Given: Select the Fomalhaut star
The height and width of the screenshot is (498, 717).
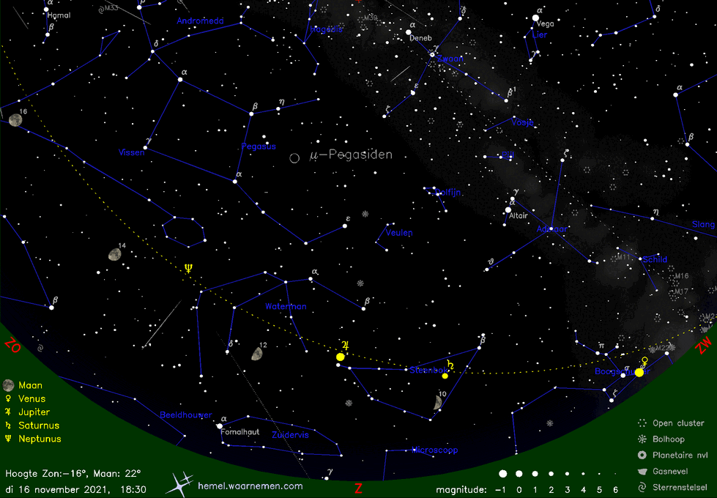Looking at the screenshot, I should (x=219, y=425).
